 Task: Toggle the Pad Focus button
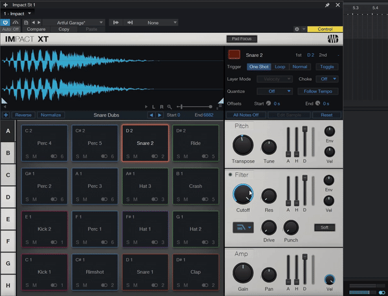pyautogui.click(x=241, y=39)
